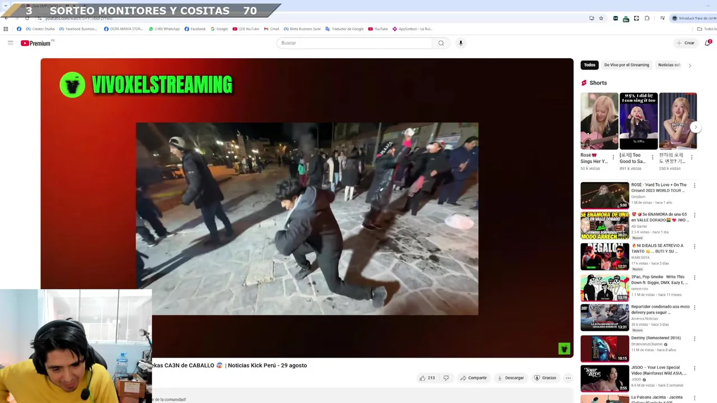Start voice search with the microphone
The height and width of the screenshot is (403, 717).
[x=460, y=43]
